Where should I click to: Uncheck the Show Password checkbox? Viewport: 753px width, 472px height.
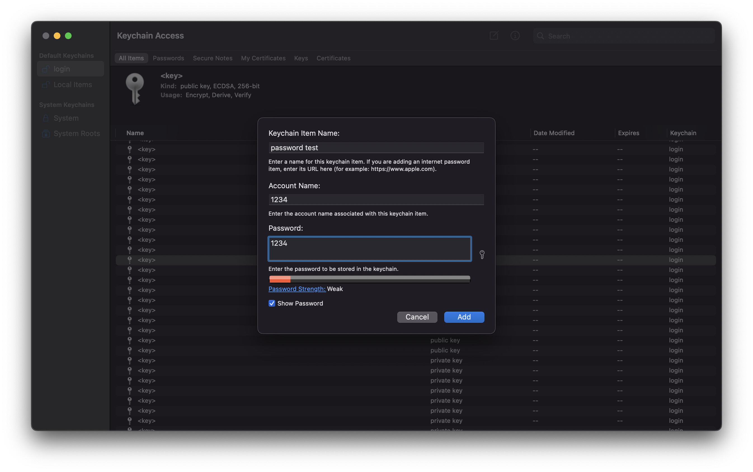point(272,303)
